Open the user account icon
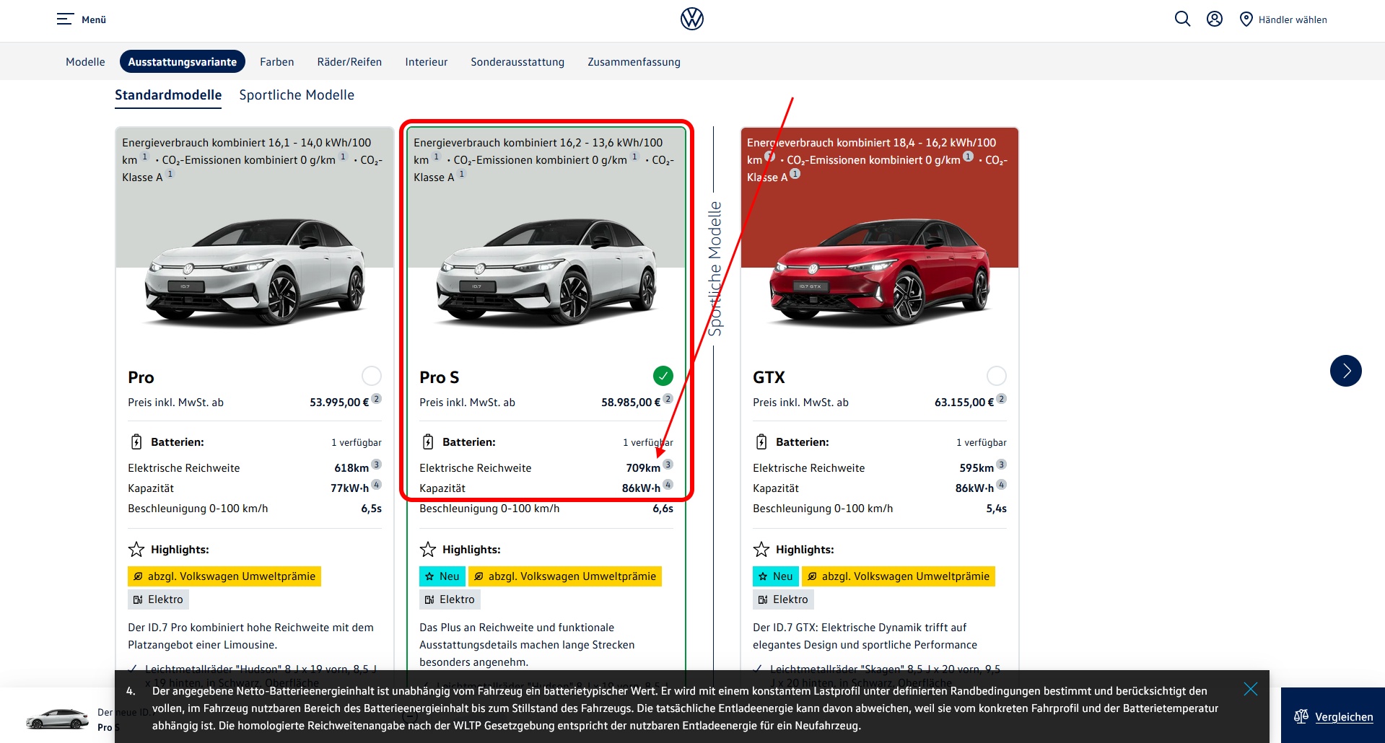The height and width of the screenshot is (743, 1385). click(x=1215, y=19)
